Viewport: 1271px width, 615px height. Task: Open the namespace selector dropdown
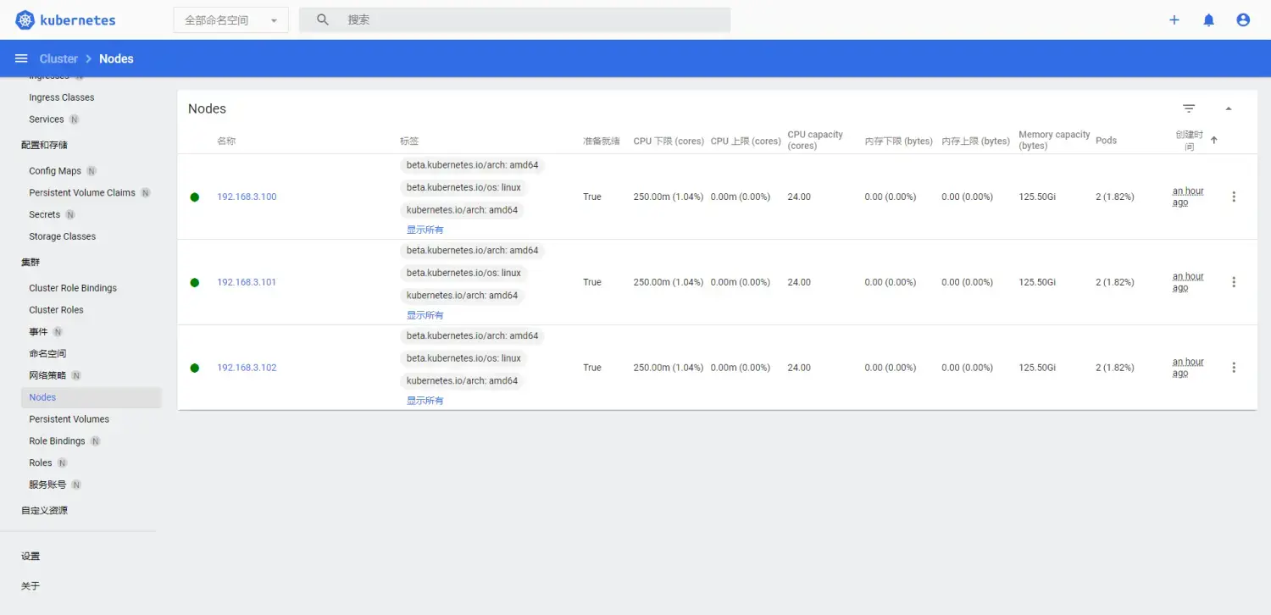231,20
